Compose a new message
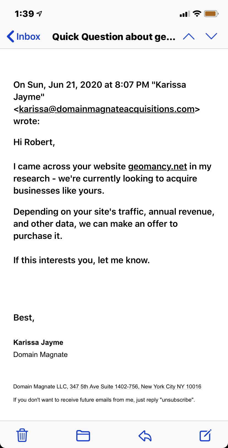 click(205, 435)
